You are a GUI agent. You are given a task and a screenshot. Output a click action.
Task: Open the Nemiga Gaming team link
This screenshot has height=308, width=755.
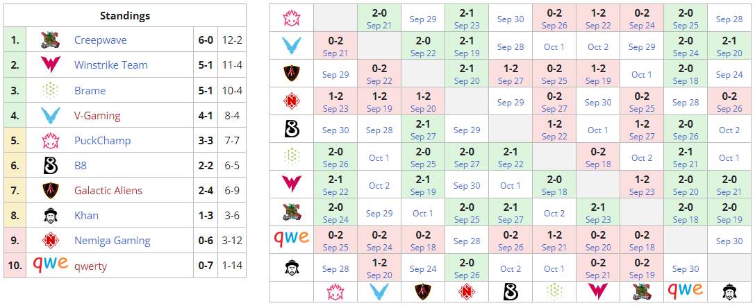[x=113, y=241]
